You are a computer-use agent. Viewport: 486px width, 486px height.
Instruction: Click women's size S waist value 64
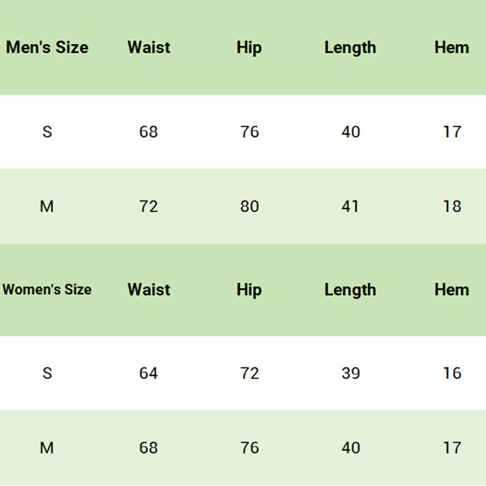(x=148, y=373)
